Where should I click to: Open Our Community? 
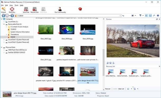click(60, 10)
